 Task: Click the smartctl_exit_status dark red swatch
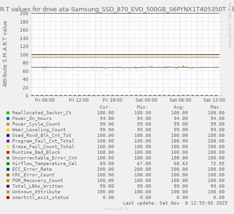8,198
